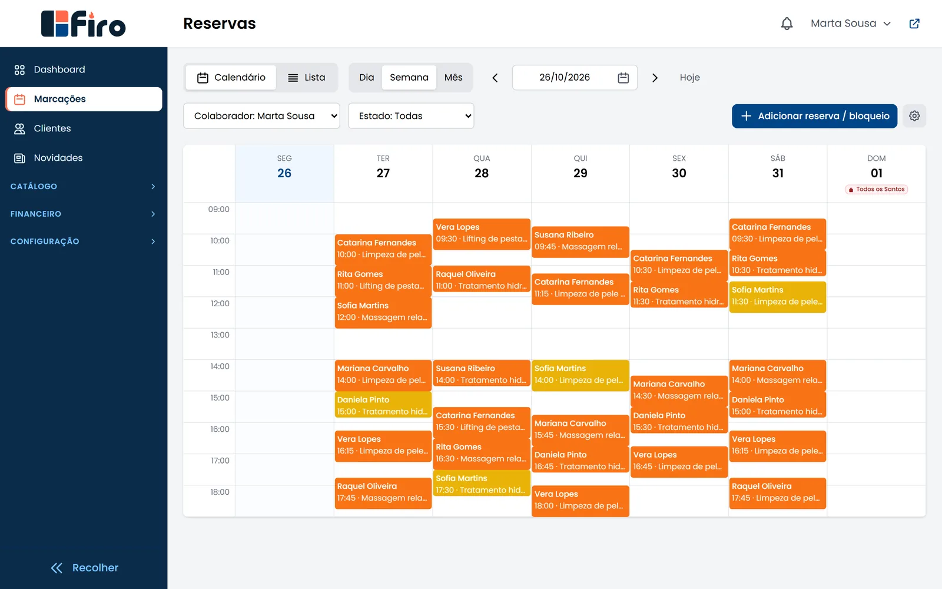The image size is (942, 589).
Task: Open Dashboard in sidebar
Action: coord(84,70)
